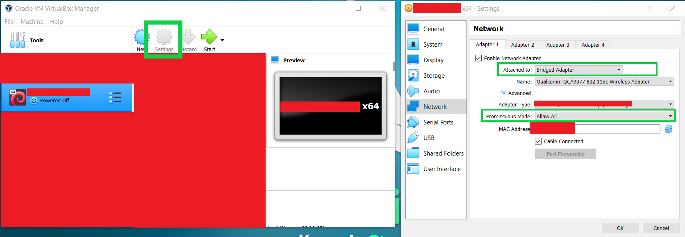Open the Audio settings category

coord(431,91)
